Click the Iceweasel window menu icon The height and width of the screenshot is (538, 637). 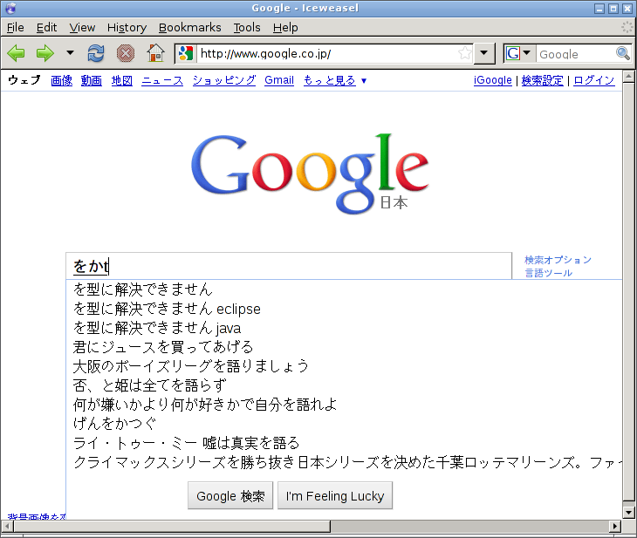coord(11,8)
